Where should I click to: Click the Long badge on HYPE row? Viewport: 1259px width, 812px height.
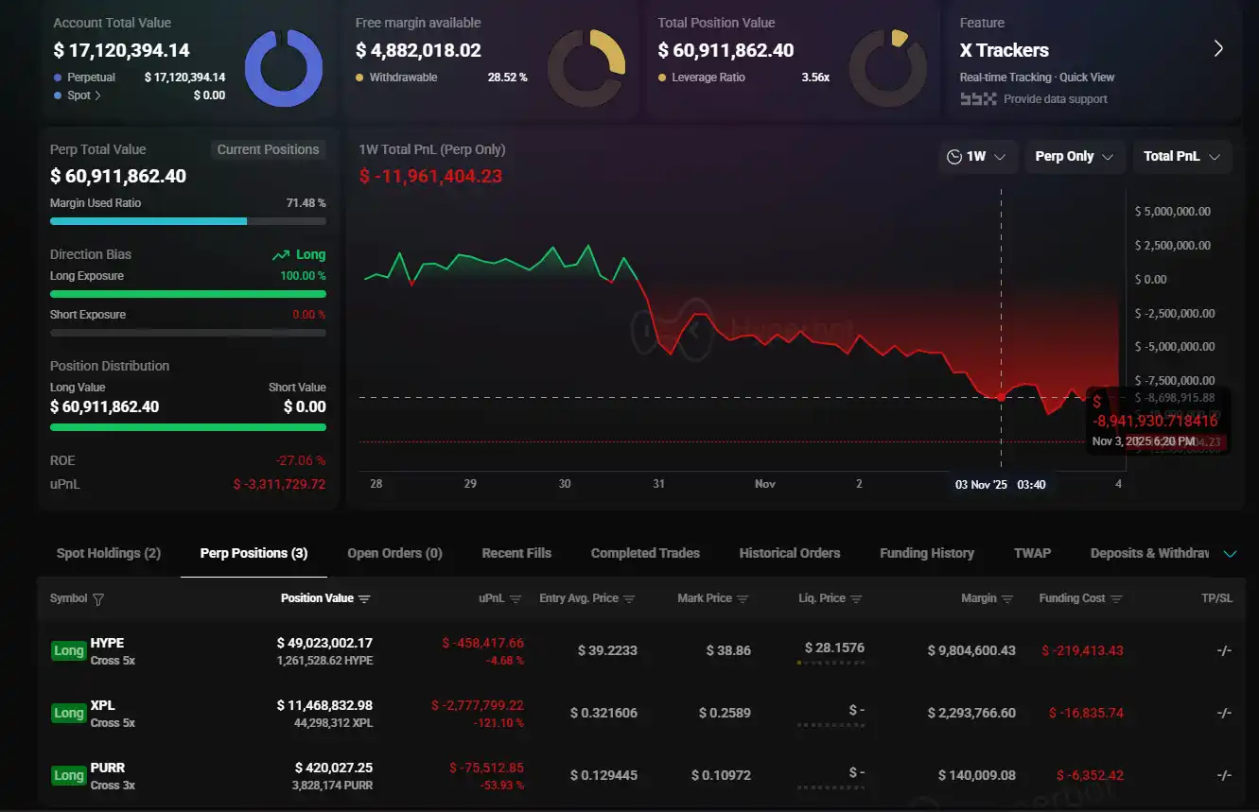point(68,650)
